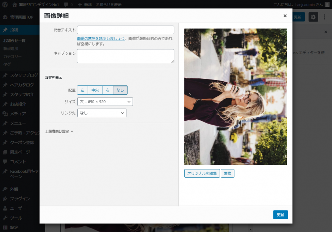Open the メディア menu icon

click(x=5, y=114)
